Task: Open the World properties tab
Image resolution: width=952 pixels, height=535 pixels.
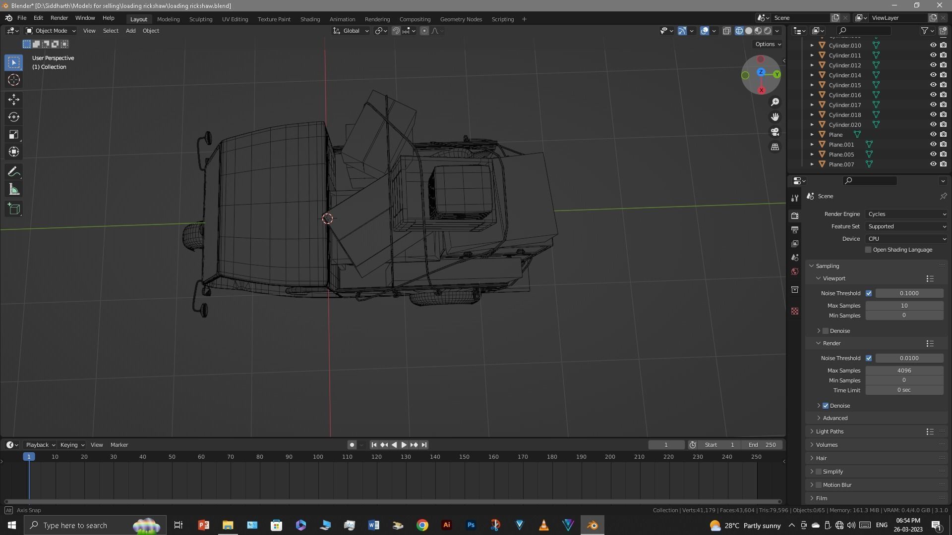Action: 795,271
